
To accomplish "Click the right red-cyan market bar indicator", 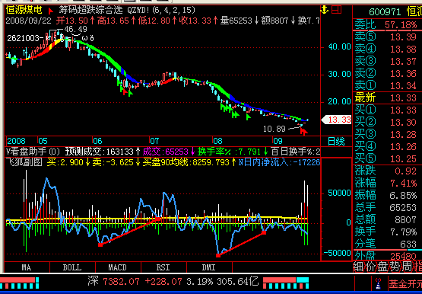I will [x=286, y=283].
